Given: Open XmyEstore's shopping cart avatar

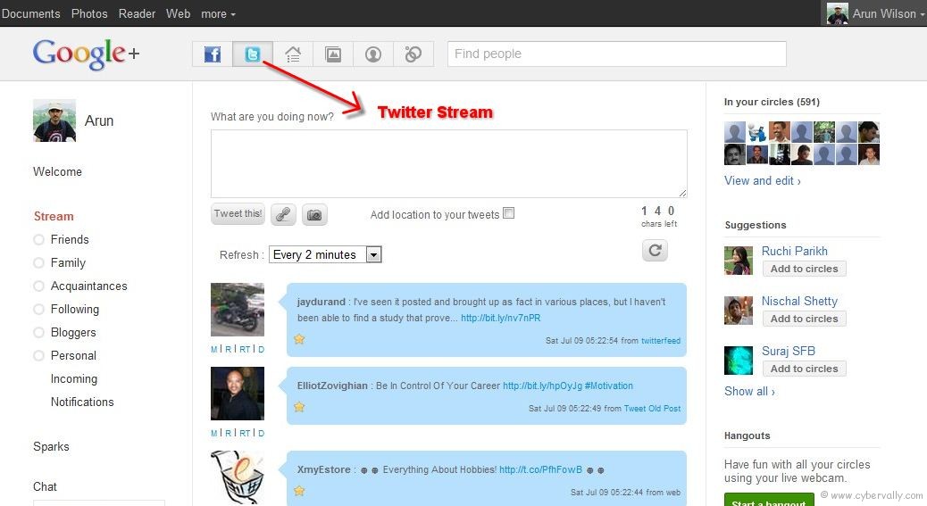Looking at the screenshot, I should (237, 477).
